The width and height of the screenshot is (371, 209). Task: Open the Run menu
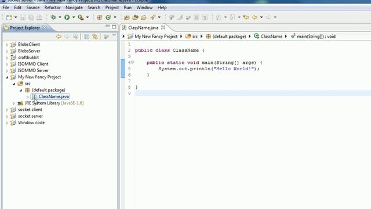pyautogui.click(x=128, y=8)
